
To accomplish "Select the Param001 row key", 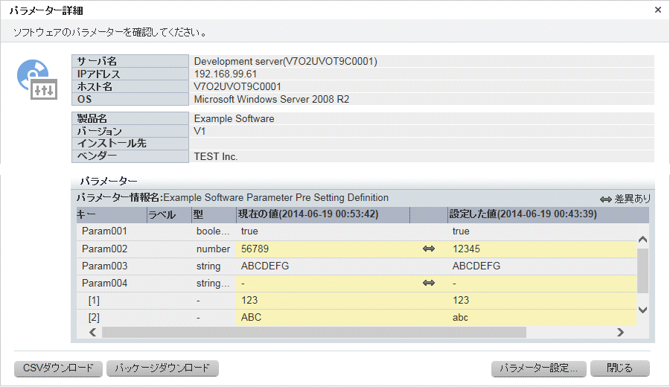I will [x=105, y=231].
